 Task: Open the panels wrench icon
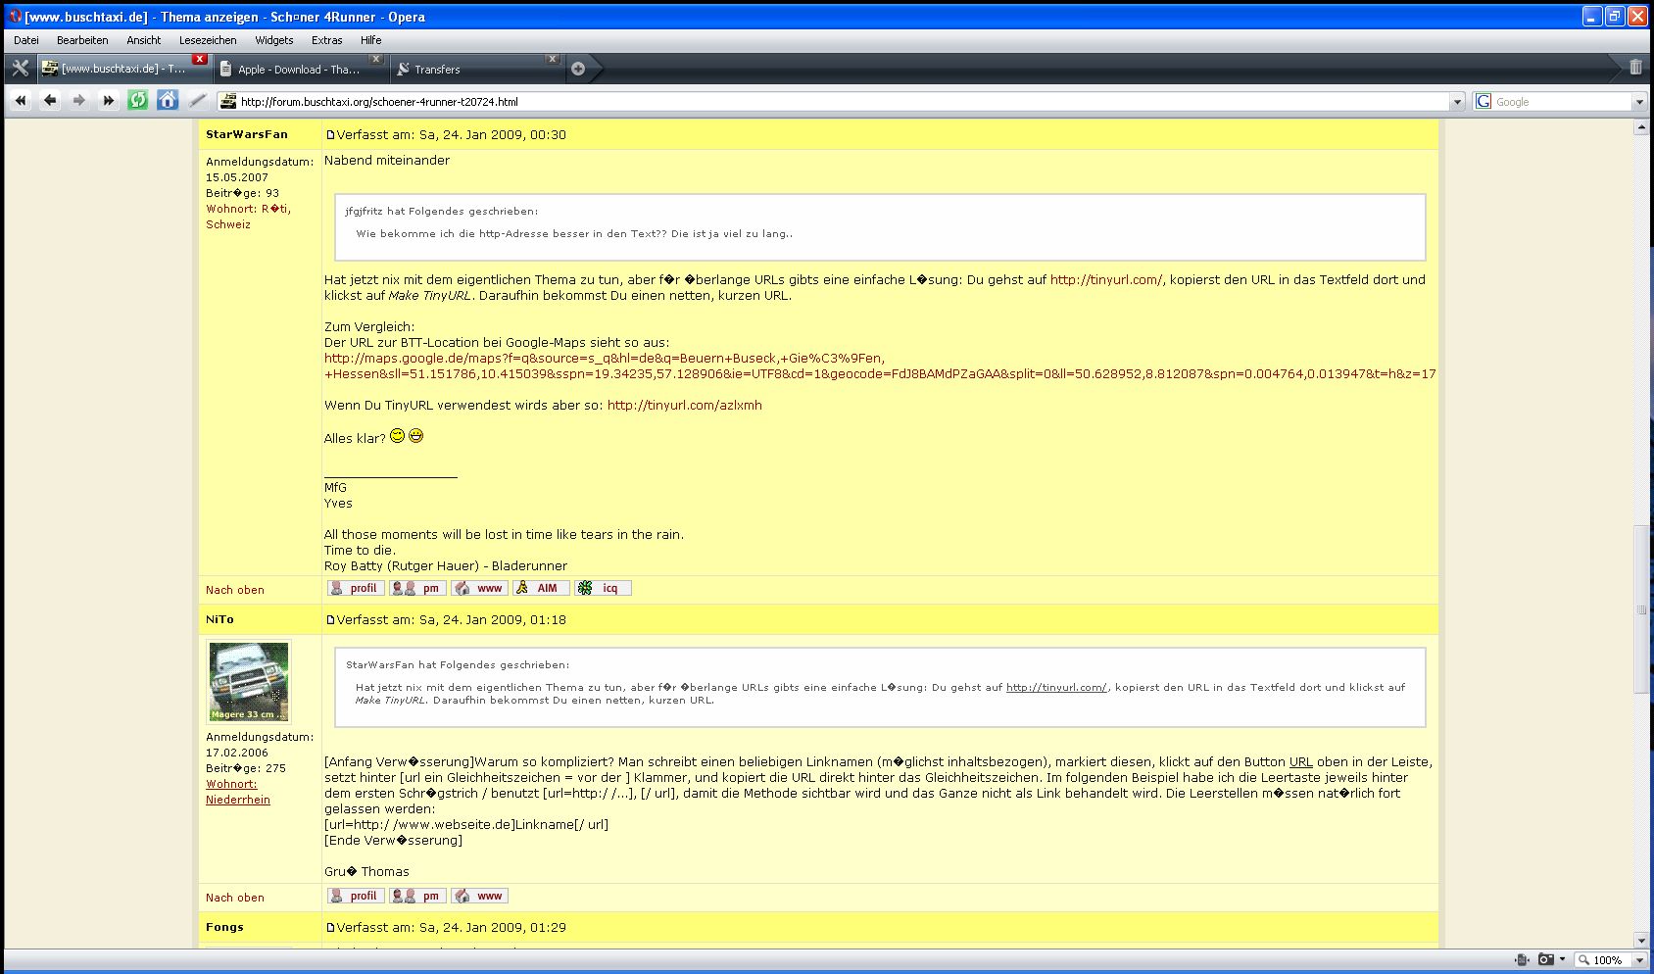tap(20, 69)
